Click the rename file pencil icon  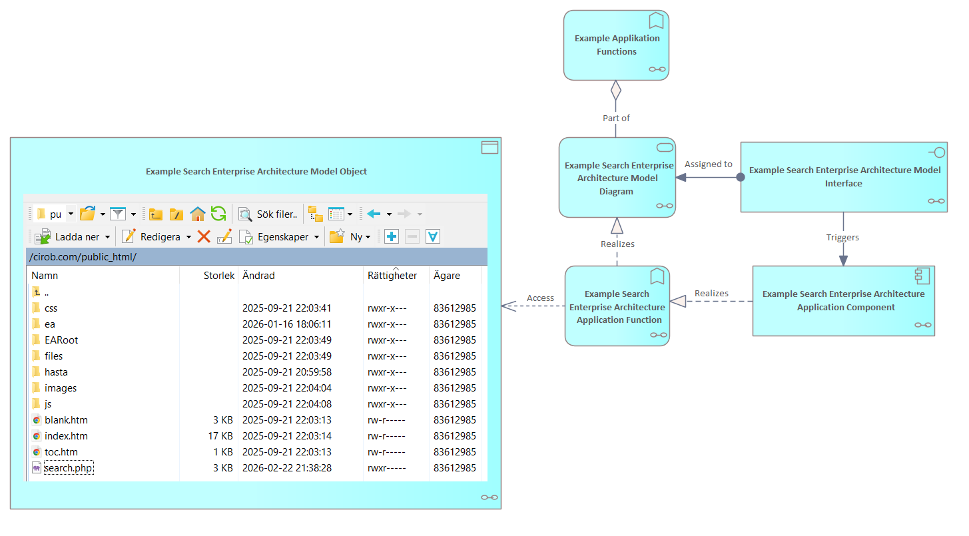pyautogui.click(x=224, y=236)
